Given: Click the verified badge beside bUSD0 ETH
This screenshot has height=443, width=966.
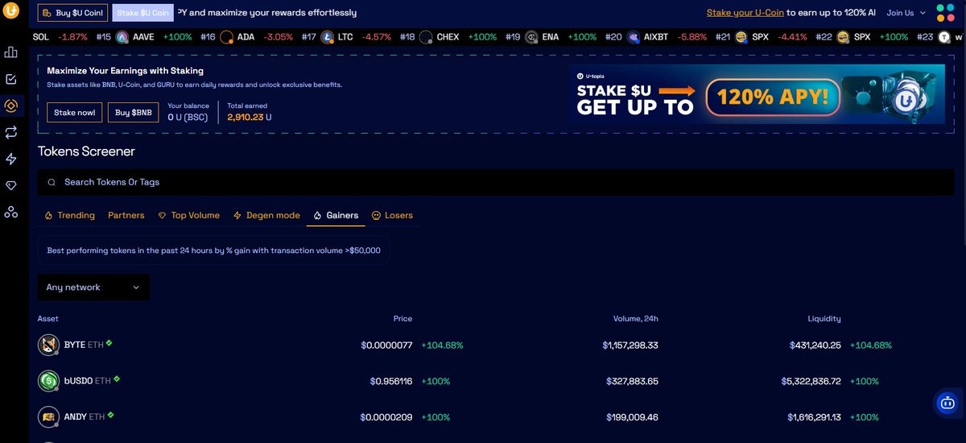Looking at the screenshot, I should 117,379.
